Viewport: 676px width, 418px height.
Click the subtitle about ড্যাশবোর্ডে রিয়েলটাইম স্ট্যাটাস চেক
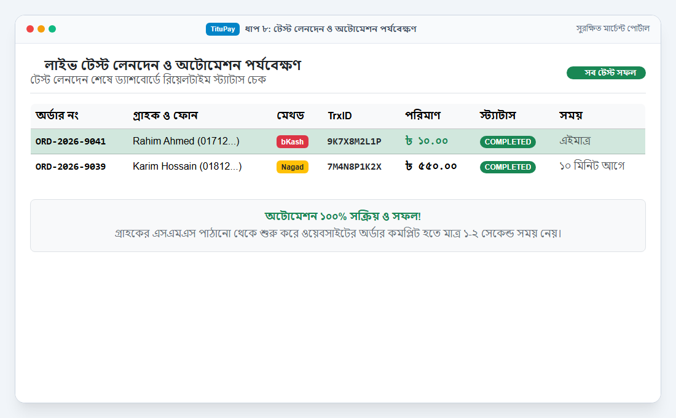[x=148, y=80]
